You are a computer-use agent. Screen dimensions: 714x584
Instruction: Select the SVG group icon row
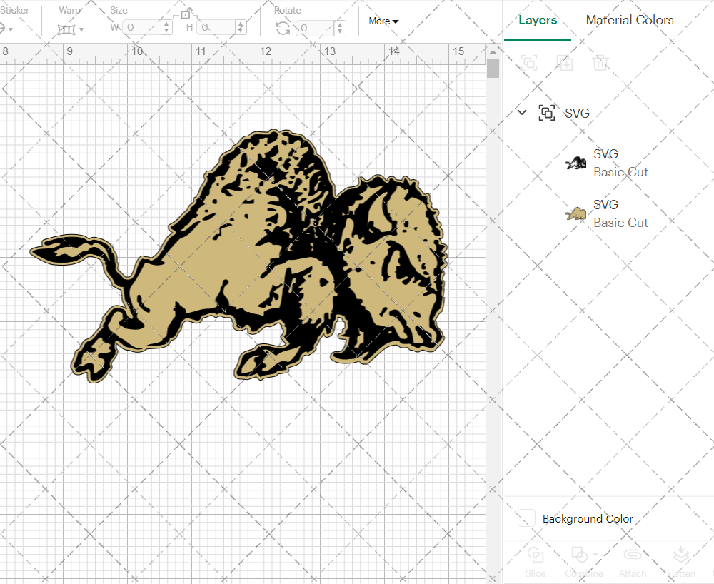tap(547, 112)
